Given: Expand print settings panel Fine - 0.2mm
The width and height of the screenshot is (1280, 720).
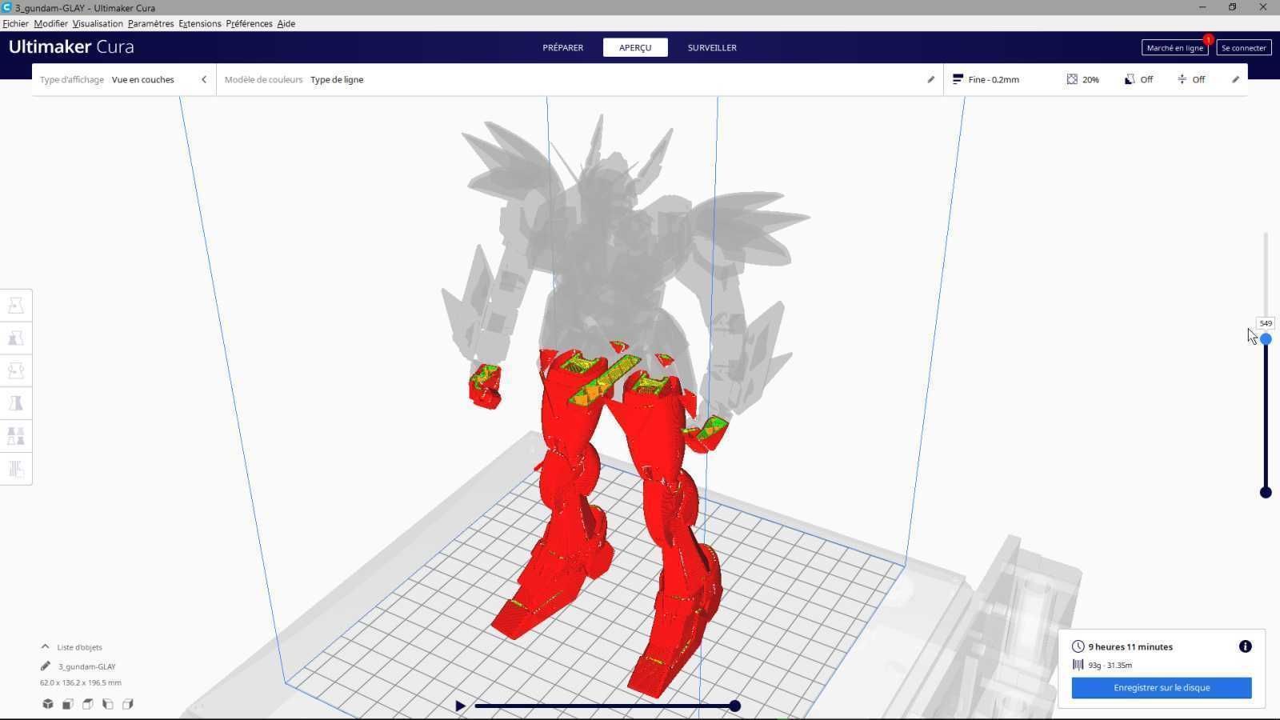Looking at the screenshot, I should click(1094, 79).
